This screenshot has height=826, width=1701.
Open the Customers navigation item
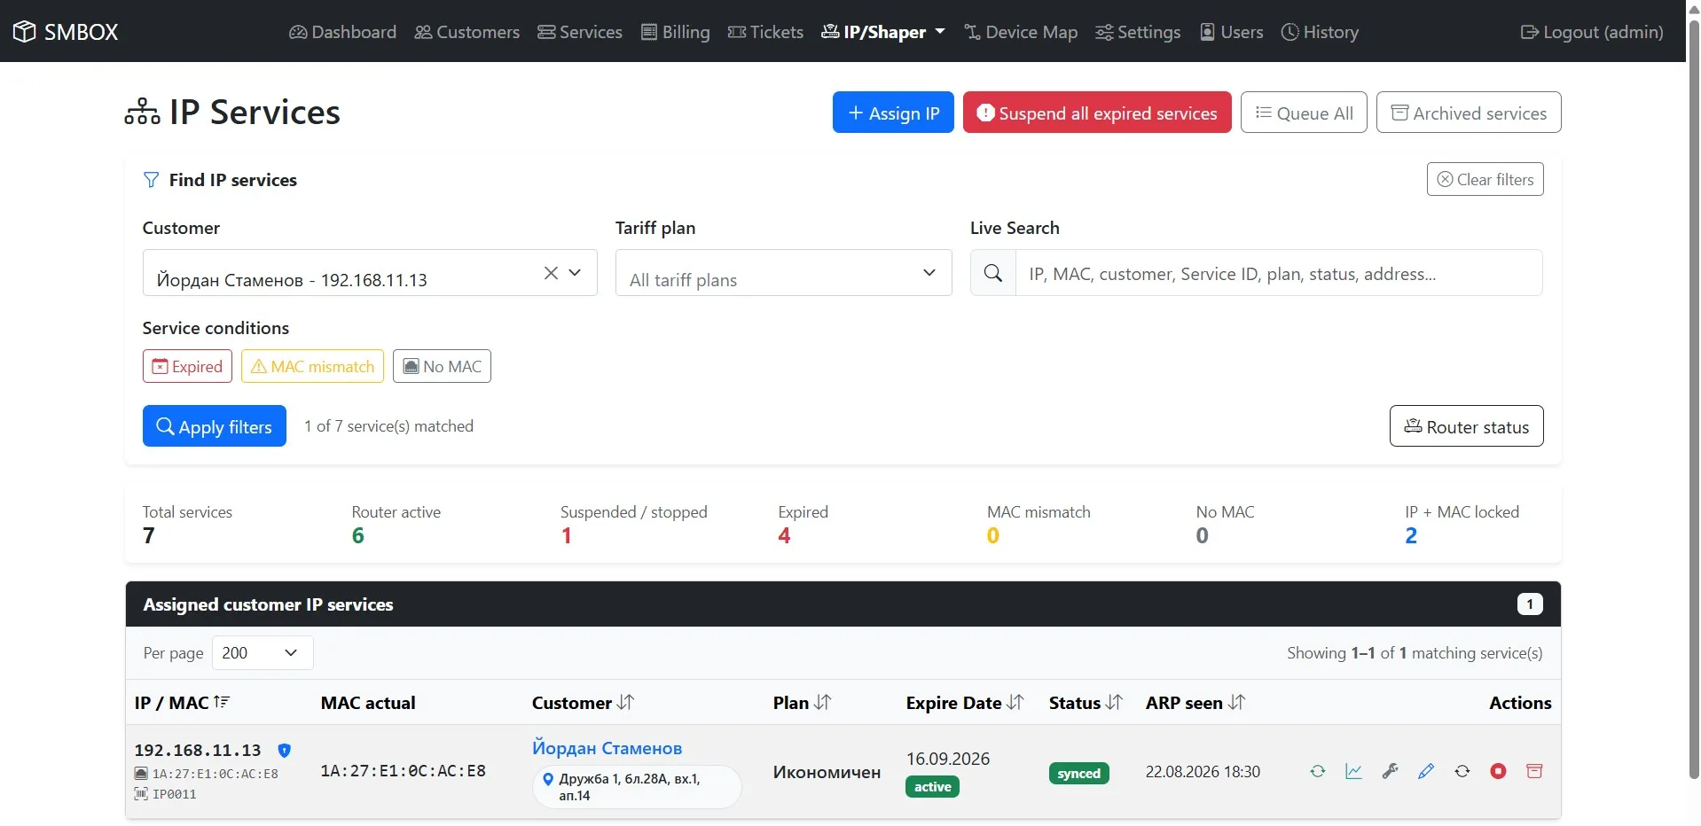coord(467,32)
